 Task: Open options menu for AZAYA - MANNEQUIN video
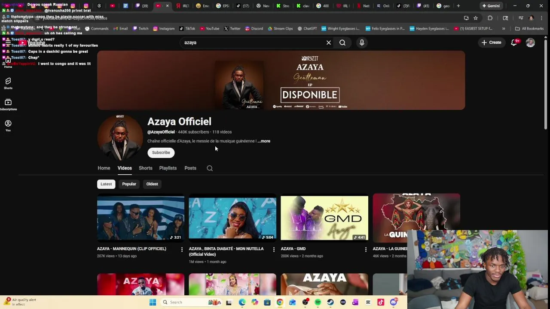click(x=182, y=249)
